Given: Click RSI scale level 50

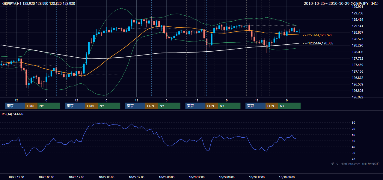Looking at the screenshot, I should (x=354, y=141).
